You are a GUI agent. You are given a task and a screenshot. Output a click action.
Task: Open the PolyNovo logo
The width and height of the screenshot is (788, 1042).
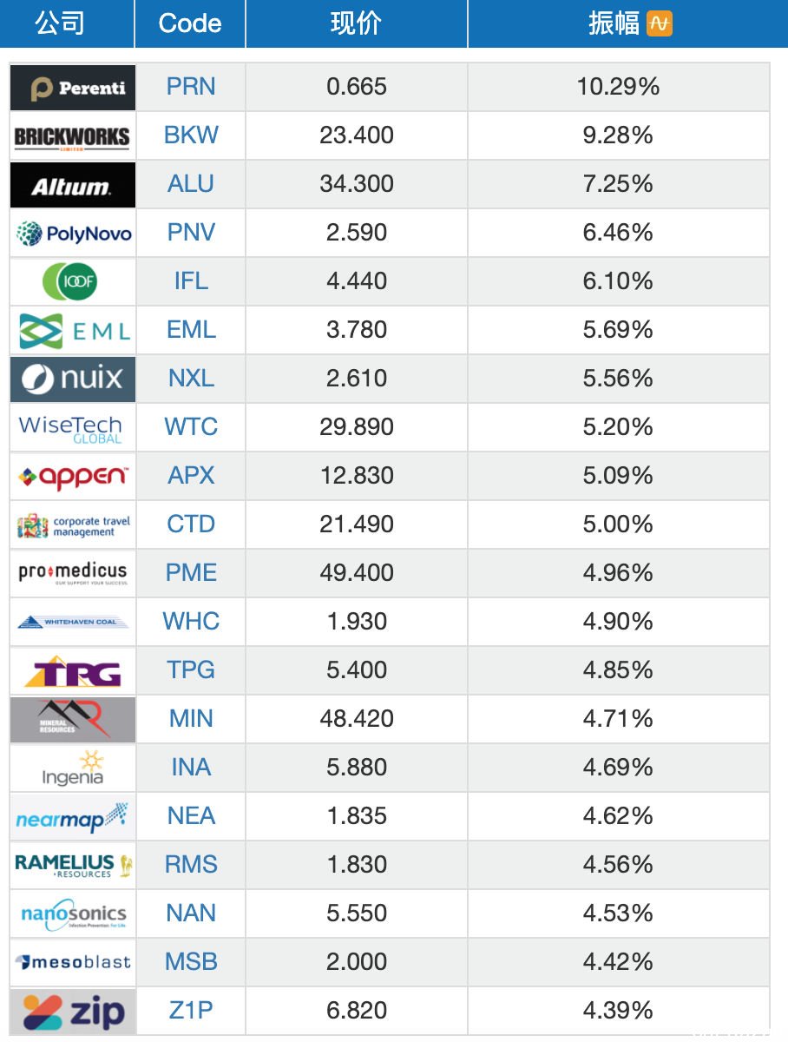click(x=73, y=233)
